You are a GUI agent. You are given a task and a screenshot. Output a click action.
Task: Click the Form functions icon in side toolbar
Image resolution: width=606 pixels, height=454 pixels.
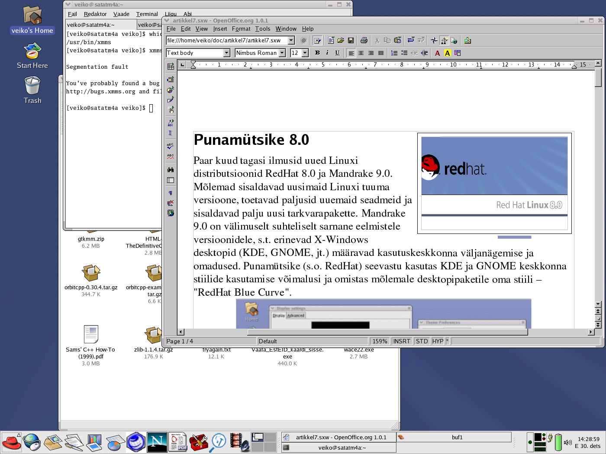(x=171, y=109)
